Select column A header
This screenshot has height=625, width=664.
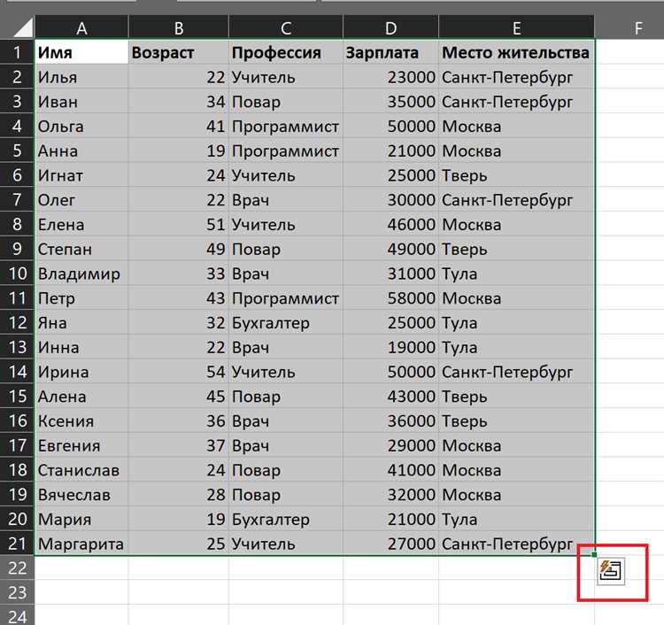(81, 28)
